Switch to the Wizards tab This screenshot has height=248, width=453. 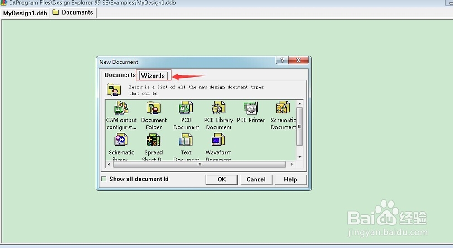coord(153,76)
